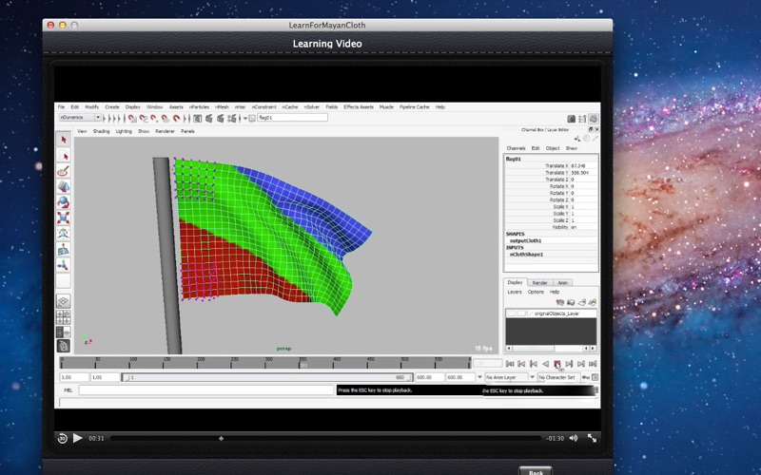Click the 30-second rewind icon

coord(62,438)
